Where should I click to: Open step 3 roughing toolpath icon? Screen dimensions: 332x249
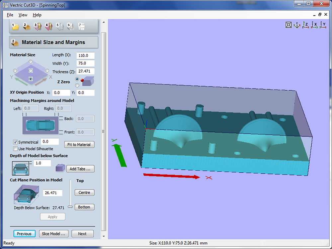[38, 26]
